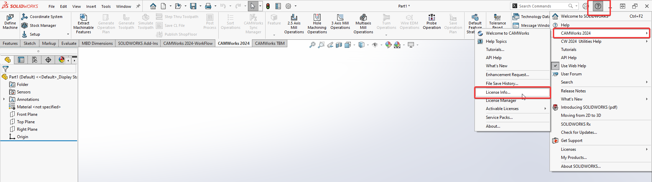Screen dimensions: 652x182
Task: Open Multiaxis Mill Operations
Action: [x=363, y=24]
